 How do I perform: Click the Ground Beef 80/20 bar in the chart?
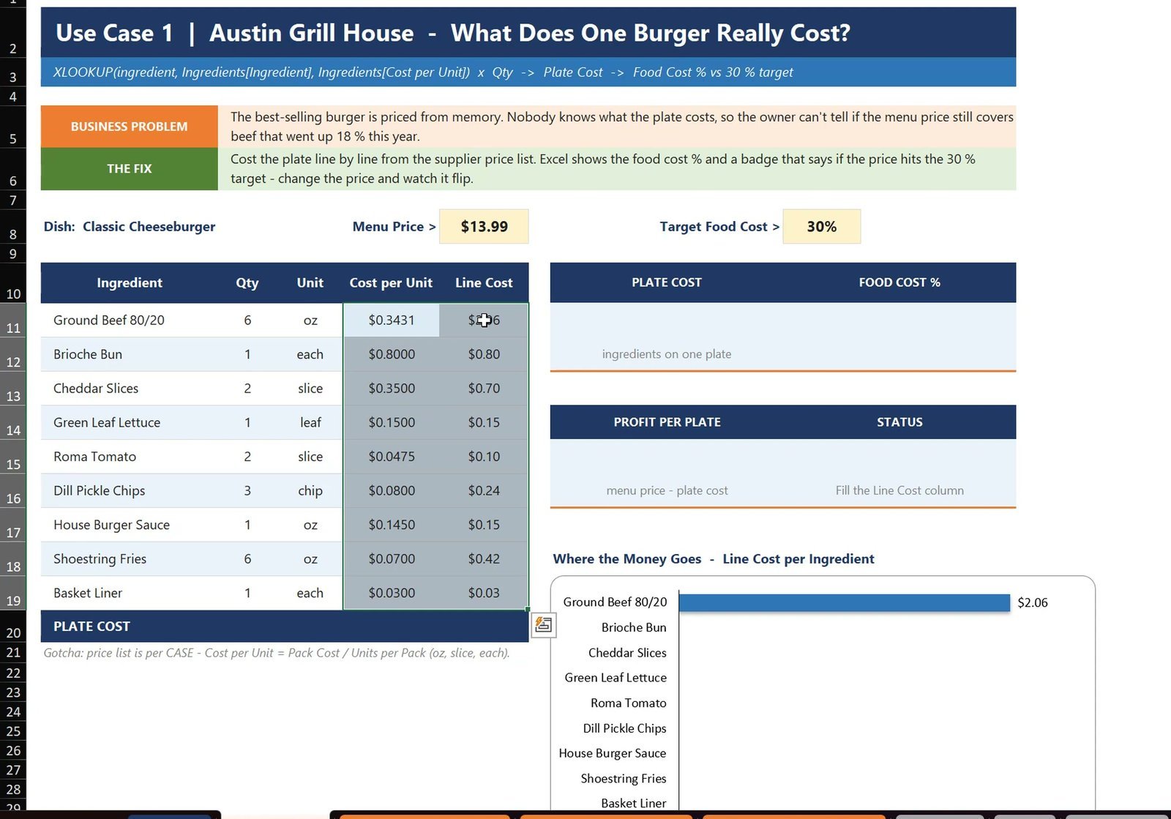(844, 602)
